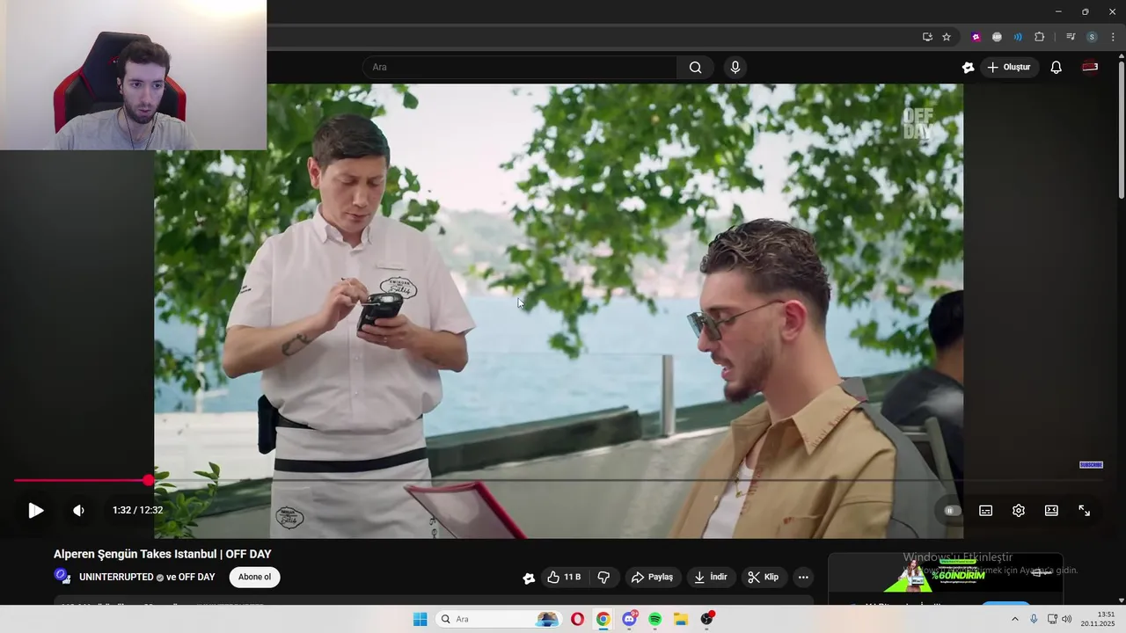Open the player settings gear
Image resolution: width=1126 pixels, height=633 pixels.
[1019, 511]
